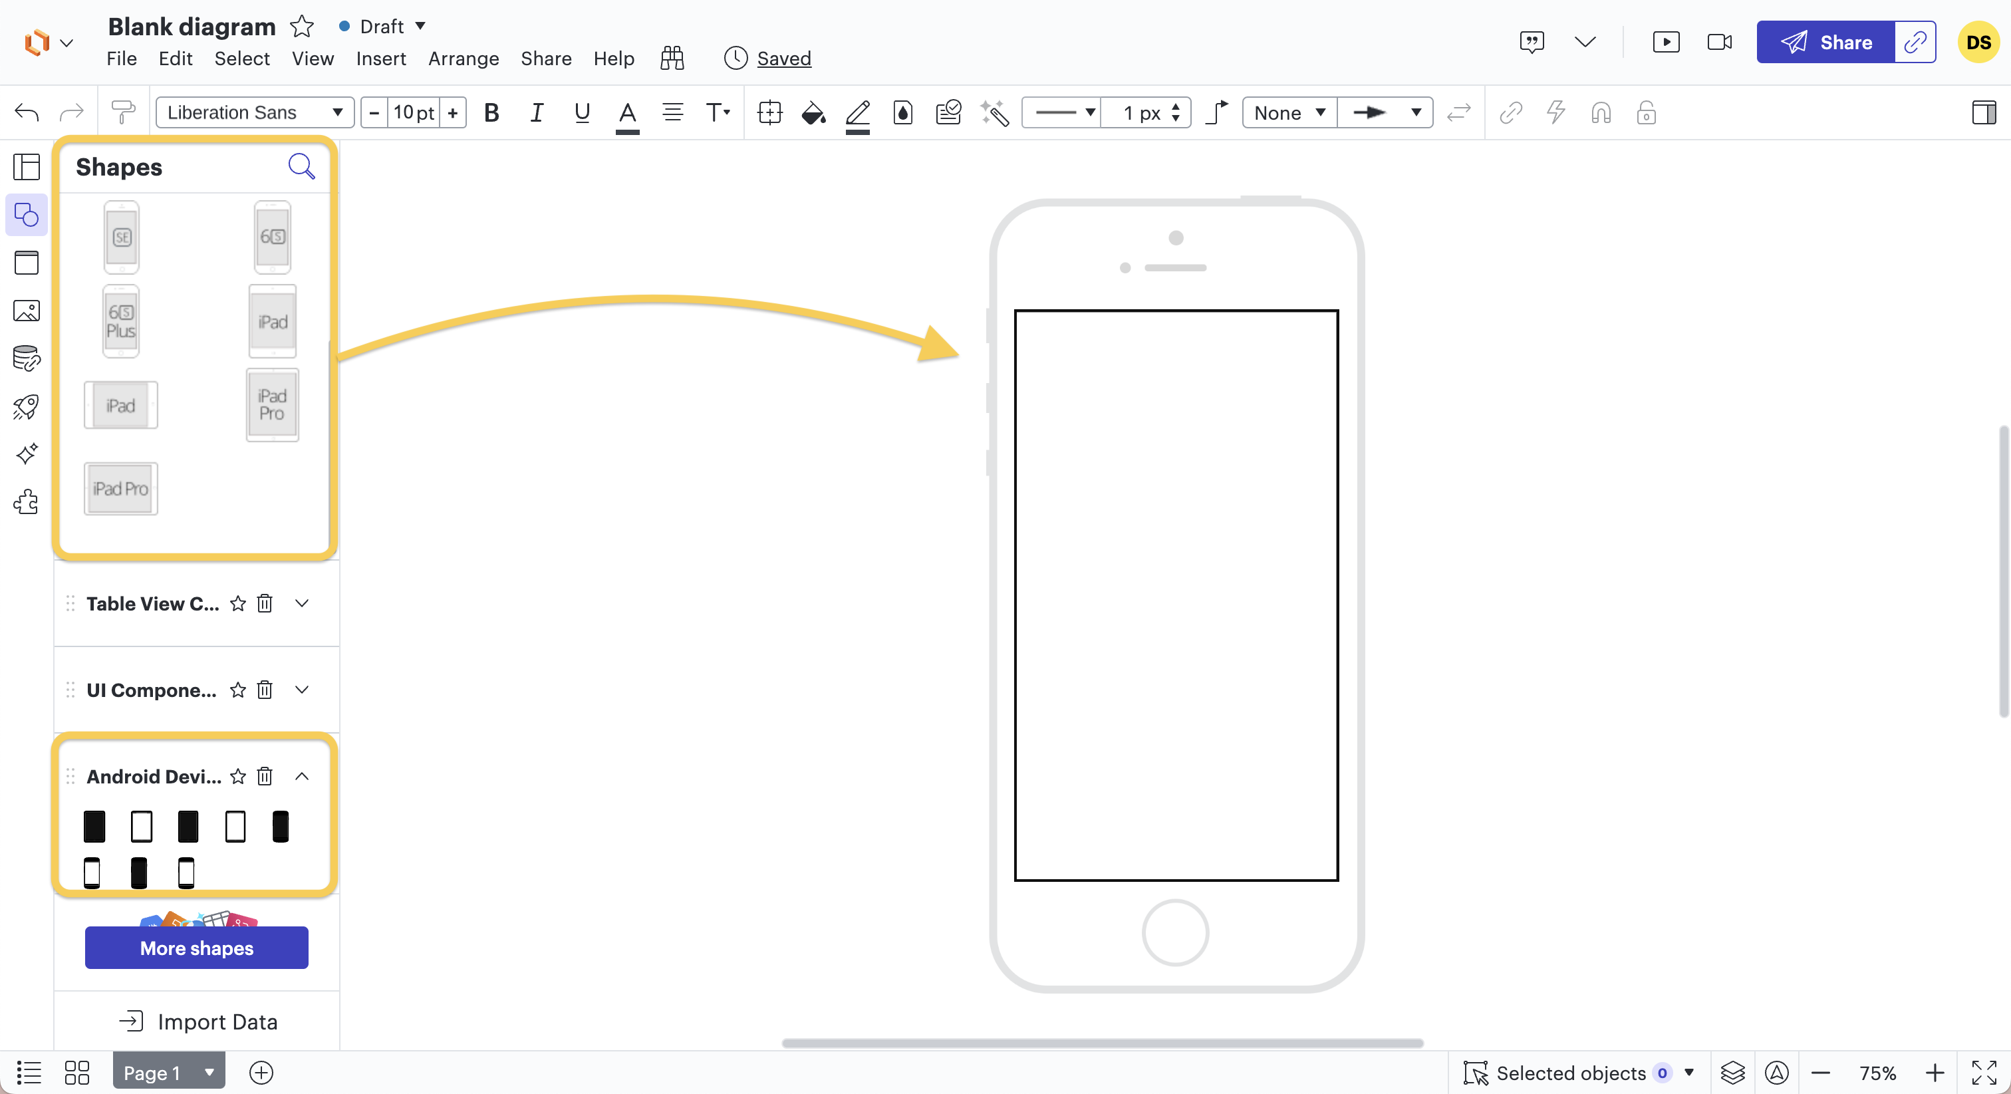Click the Undo icon in toolbar
This screenshot has height=1094, width=2011.
[x=27, y=112]
